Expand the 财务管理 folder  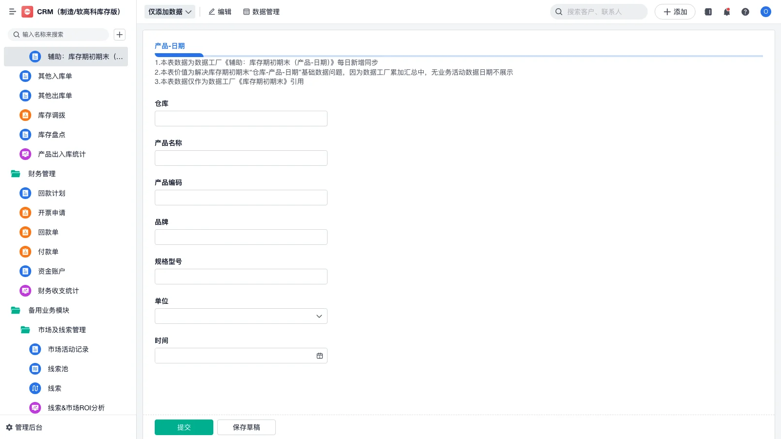[x=42, y=174]
